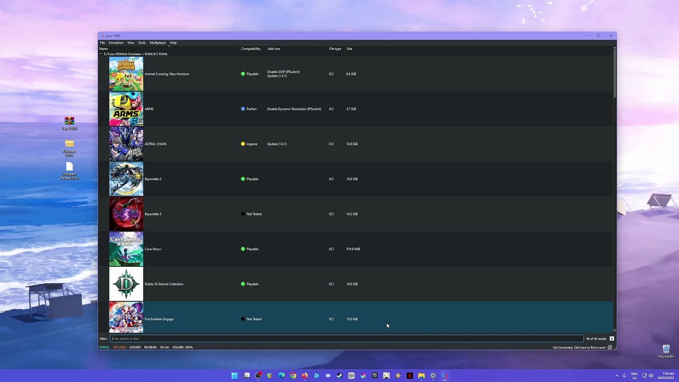Sort by the Size column header

[x=350, y=49]
